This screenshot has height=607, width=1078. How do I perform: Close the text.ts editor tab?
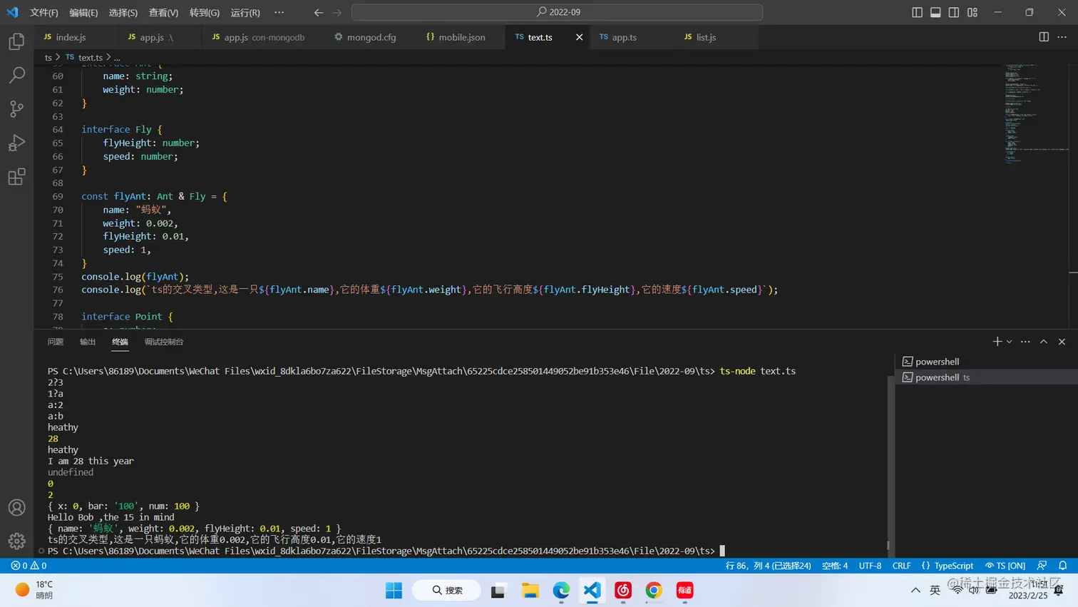click(x=579, y=37)
